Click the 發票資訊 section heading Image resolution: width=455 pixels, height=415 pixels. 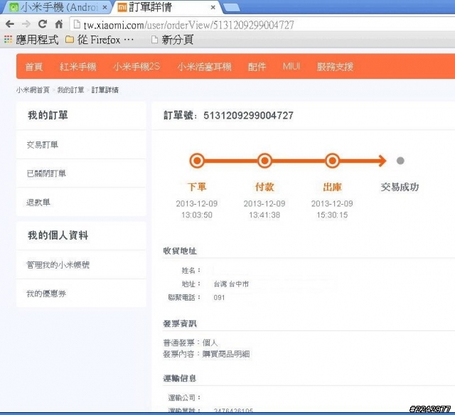[x=180, y=323]
